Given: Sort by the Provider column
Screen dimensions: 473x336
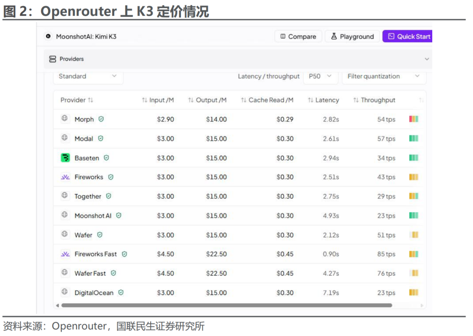Looking at the screenshot, I should (77, 100).
